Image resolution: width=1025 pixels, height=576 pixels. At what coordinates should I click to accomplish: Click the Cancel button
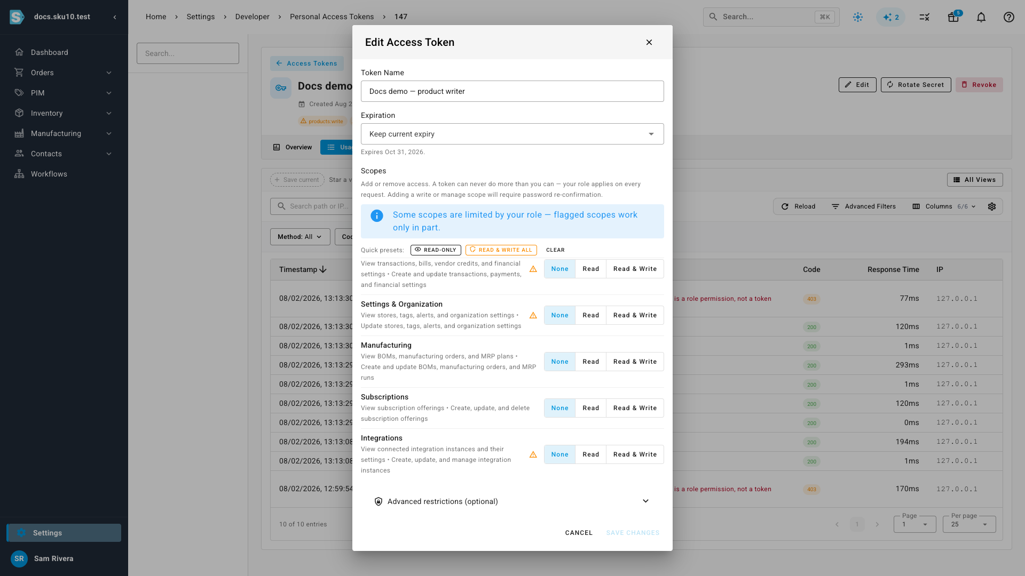point(579,533)
